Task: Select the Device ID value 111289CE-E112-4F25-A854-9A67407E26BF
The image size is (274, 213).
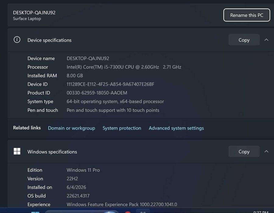Action: [111, 84]
